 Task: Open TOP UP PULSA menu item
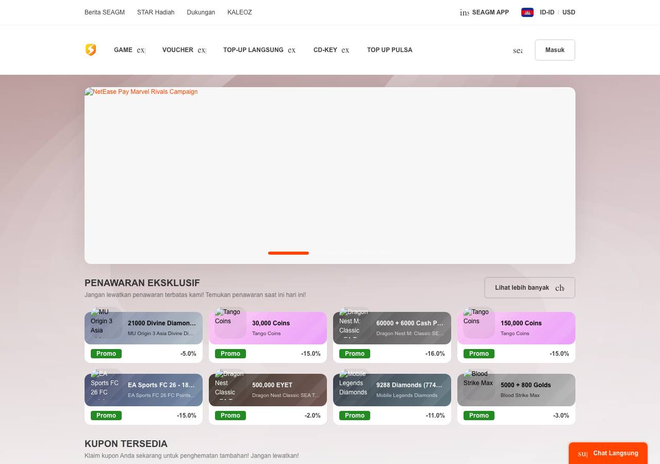coord(390,50)
